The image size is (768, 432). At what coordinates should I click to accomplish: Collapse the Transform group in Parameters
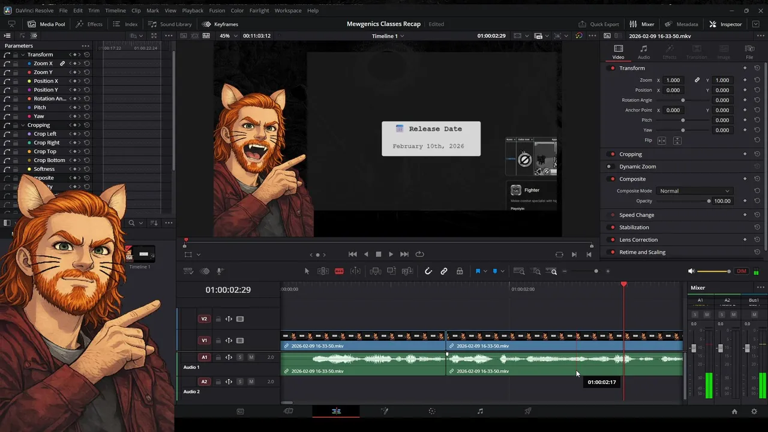coord(23,55)
